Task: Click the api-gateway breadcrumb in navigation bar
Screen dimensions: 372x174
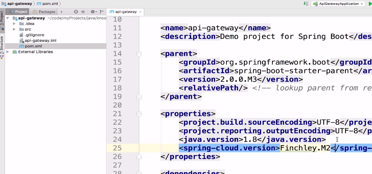Action: (19, 4)
